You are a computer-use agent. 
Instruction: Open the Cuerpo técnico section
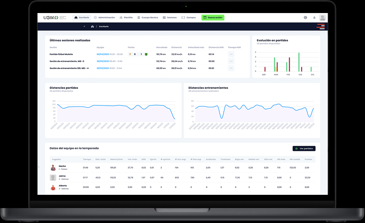[148, 18]
